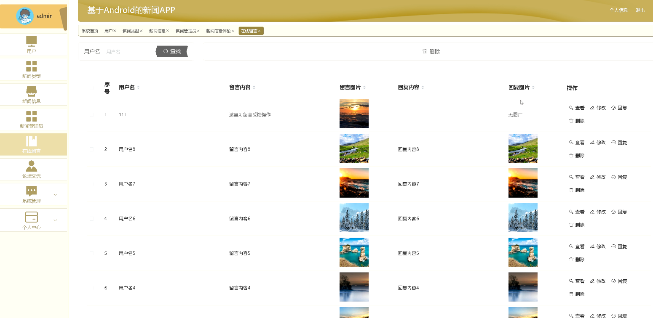View the 用户名8 message row
The width and height of the screenshot is (653, 318).
pos(577,143)
